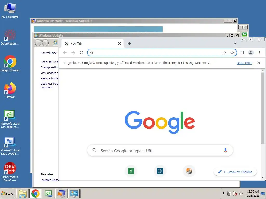Click the Back button in Windows Update window
Viewport: 266px width, 199px height.
(x=38, y=43)
